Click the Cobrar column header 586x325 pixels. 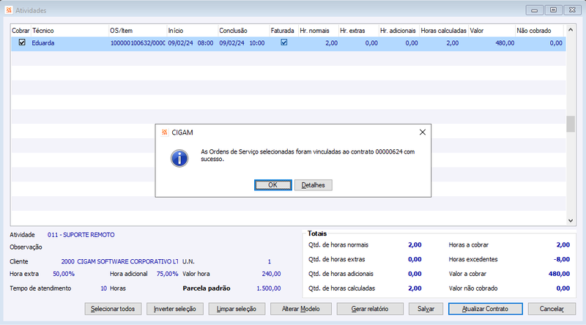point(21,31)
